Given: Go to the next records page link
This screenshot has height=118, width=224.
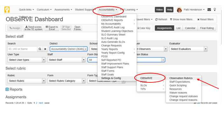Looking at the screenshot, I should pos(41,103).
